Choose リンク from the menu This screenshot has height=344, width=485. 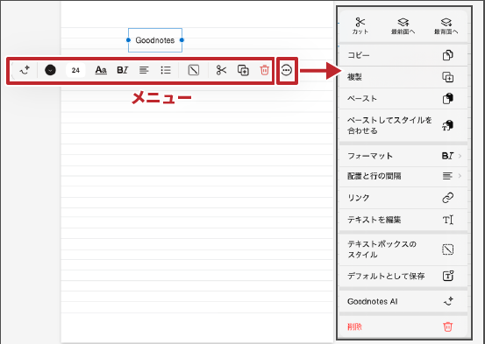pyautogui.click(x=403, y=198)
